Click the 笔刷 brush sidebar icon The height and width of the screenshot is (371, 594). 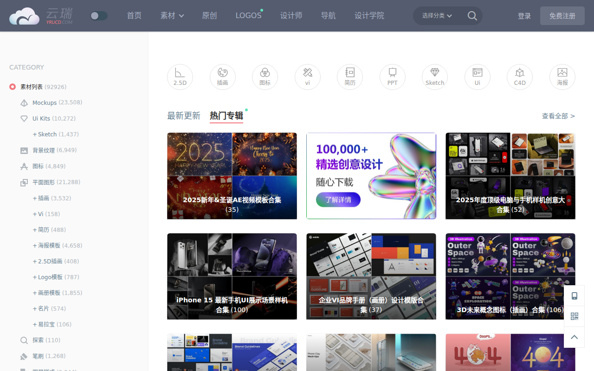tap(24, 357)
